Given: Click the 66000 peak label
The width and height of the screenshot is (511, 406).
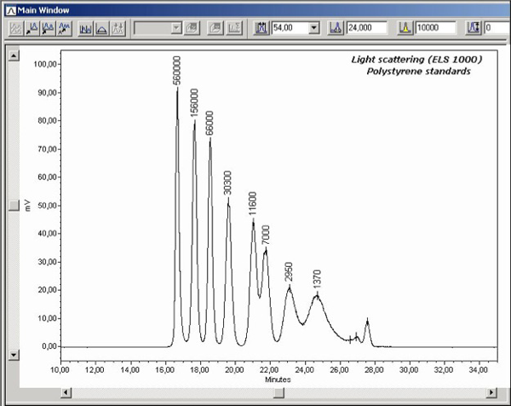Looking at the screenshot, I should [210, 123].
